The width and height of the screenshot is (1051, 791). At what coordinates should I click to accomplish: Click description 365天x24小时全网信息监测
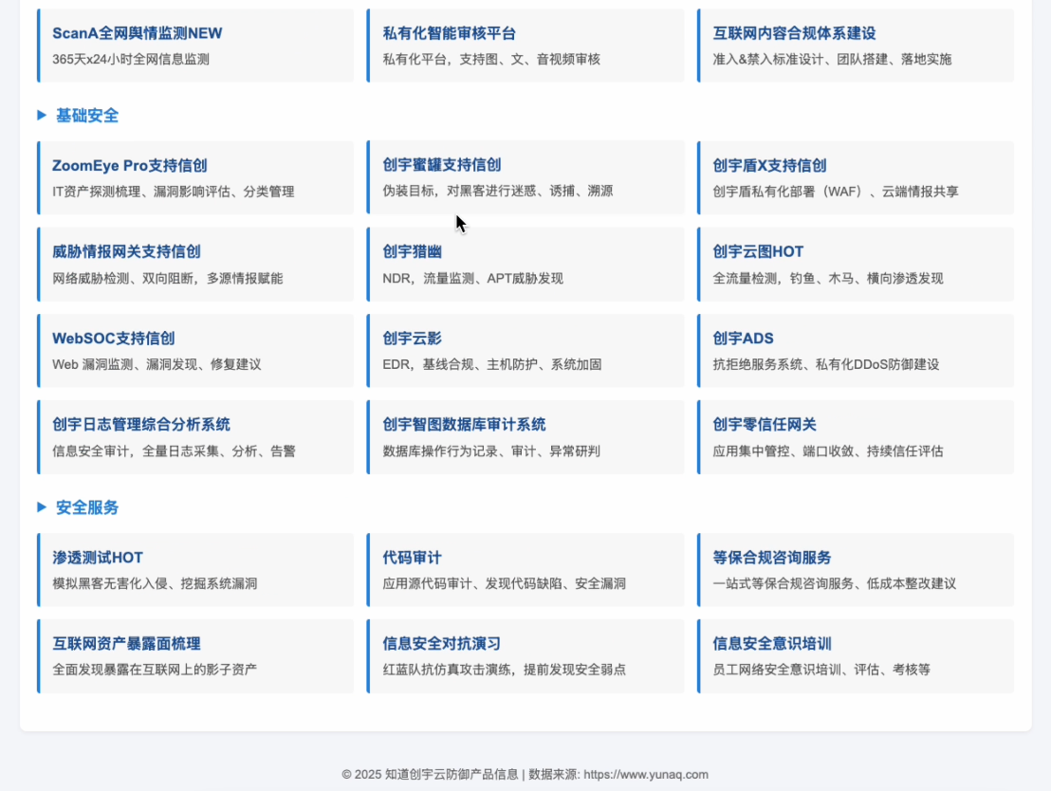click(131, 59)
